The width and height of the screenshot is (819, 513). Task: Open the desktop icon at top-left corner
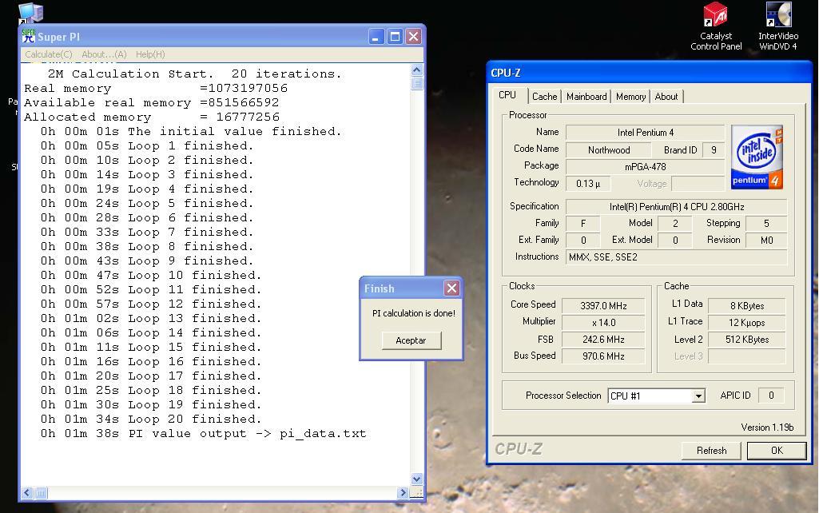[x=30, y=13]
